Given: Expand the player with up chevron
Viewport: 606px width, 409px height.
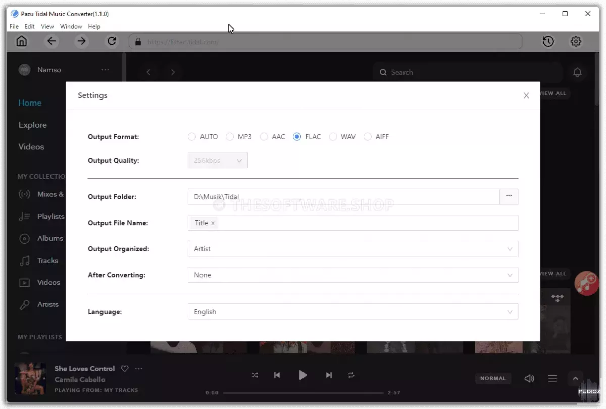Looking at the screenshot, I should [x=575, y=378].
